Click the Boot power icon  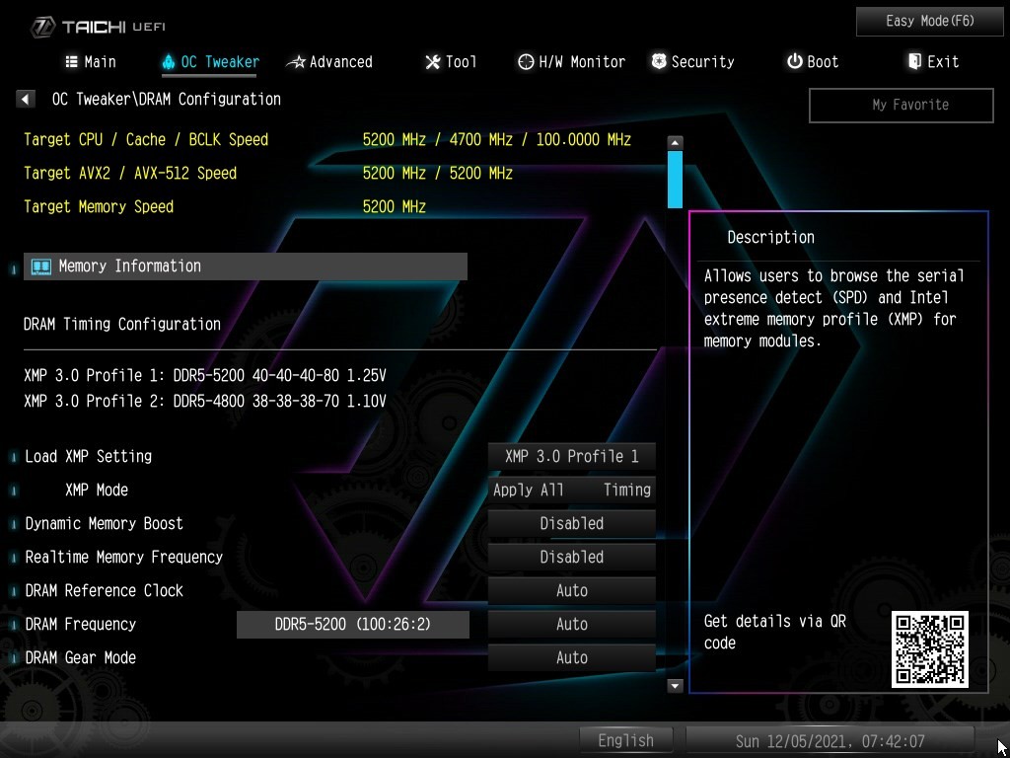794,61
